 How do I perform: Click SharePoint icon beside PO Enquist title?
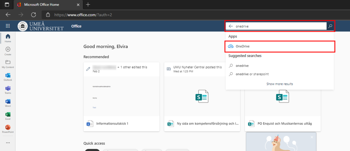click(x=251, y=123)
